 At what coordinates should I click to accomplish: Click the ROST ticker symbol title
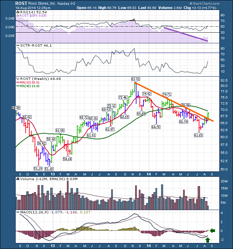(21, 3)
